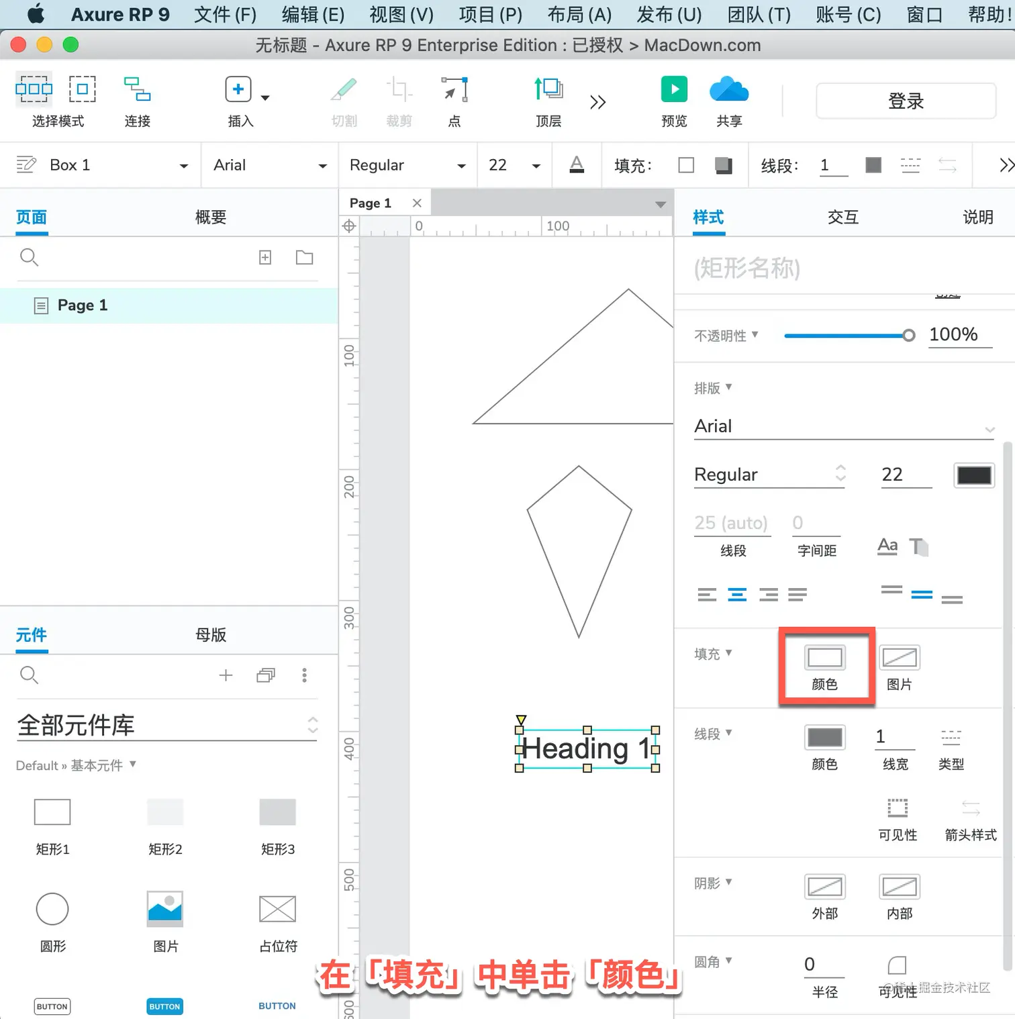Image resolution: width=1015 pixels, height=1019 pixels.
Task: Show more toolbar items next to Top layer
Action: [x=597, y=102]
